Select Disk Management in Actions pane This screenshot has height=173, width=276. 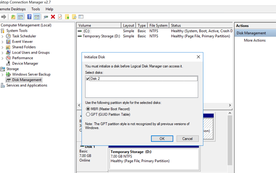pos(255,33)
